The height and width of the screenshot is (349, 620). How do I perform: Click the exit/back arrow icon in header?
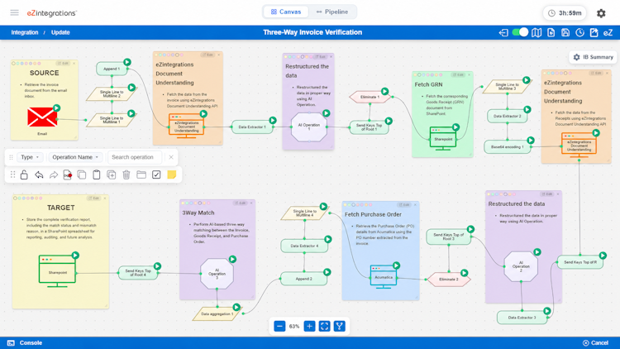click(503, 33)
